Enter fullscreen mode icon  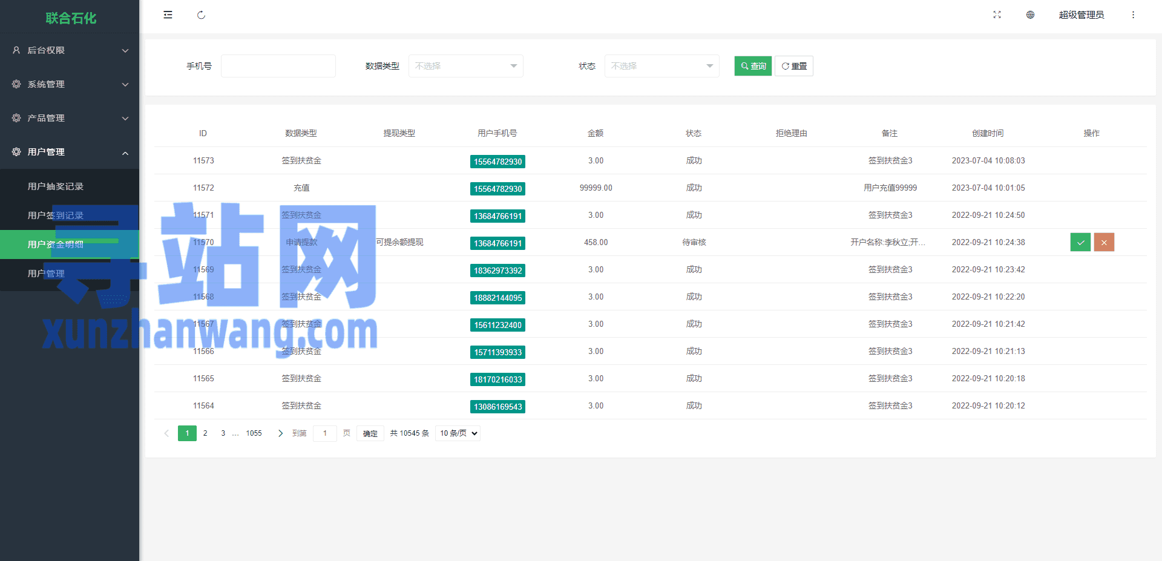pyautogui.click(x=997, y=15)
